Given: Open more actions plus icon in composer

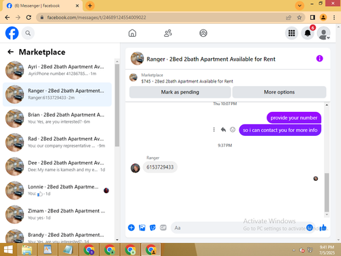Looking at the screenshot, I should click(x=131, y=227).
